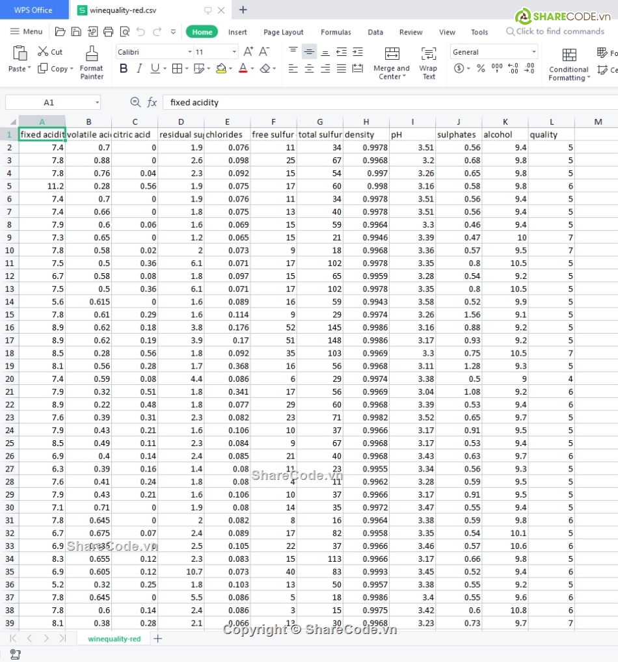Screen dimensions: 618x662
Task: Click the Paste clipboard icon
Action: tap(20, 53)
